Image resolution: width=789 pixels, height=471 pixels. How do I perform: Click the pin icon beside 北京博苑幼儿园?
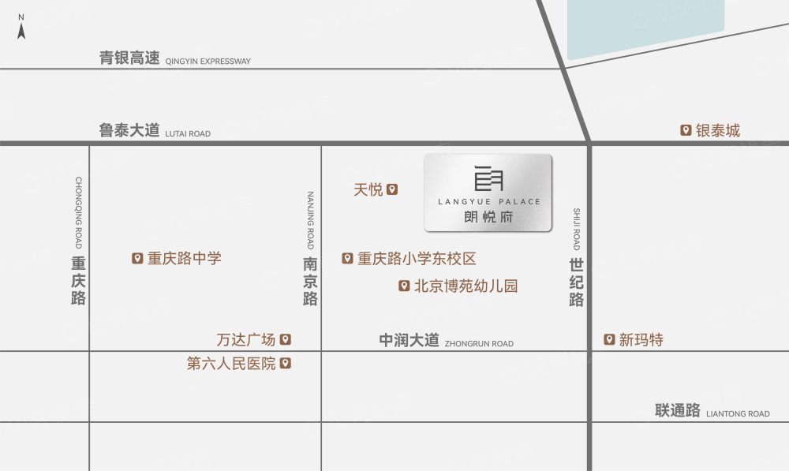(404, 286)
